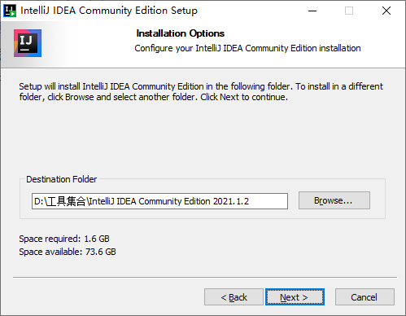Click the IntelliJ IDEA Community Edition Setup title text
406x316 pixels.
pyautogui.click(x=109, y=11)
